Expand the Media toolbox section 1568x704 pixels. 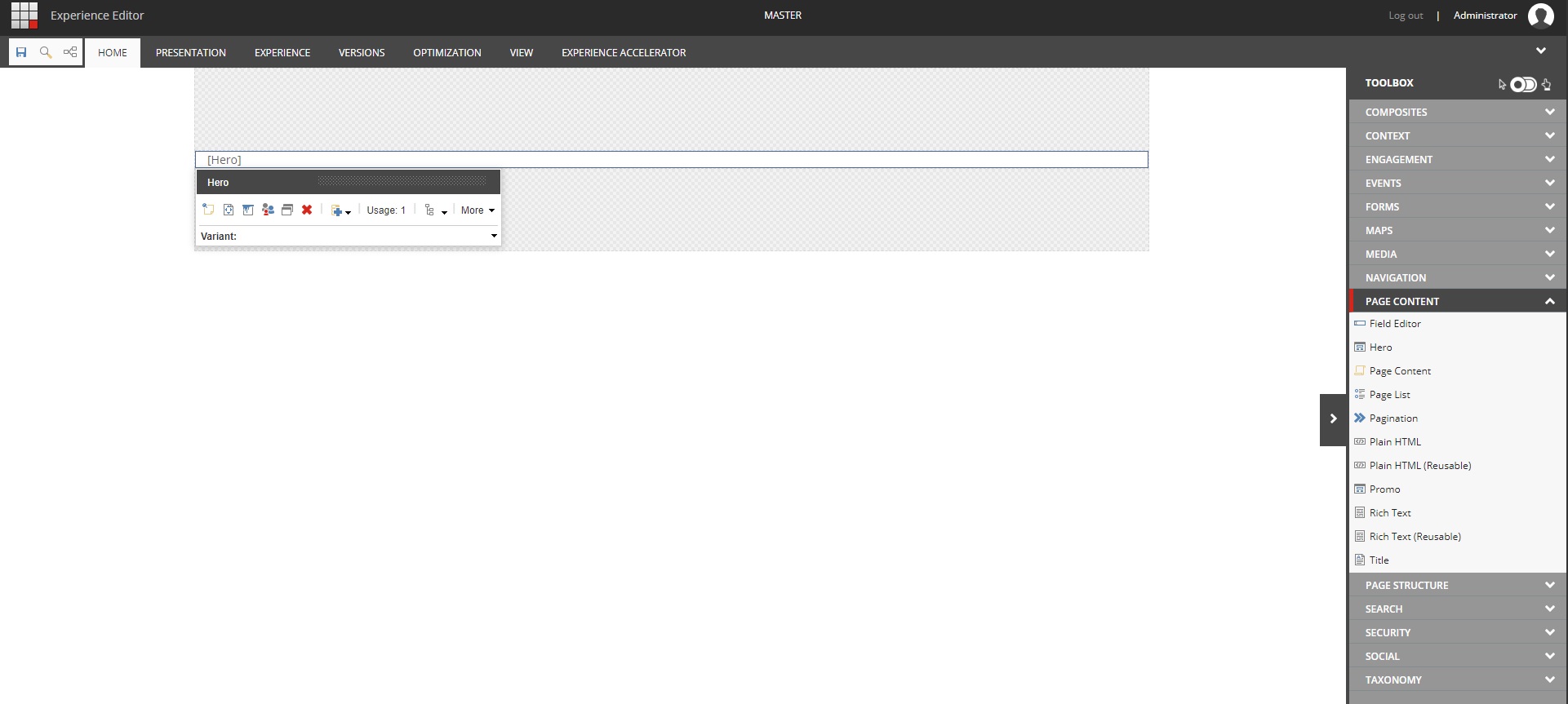click(x=1457, y=254)
